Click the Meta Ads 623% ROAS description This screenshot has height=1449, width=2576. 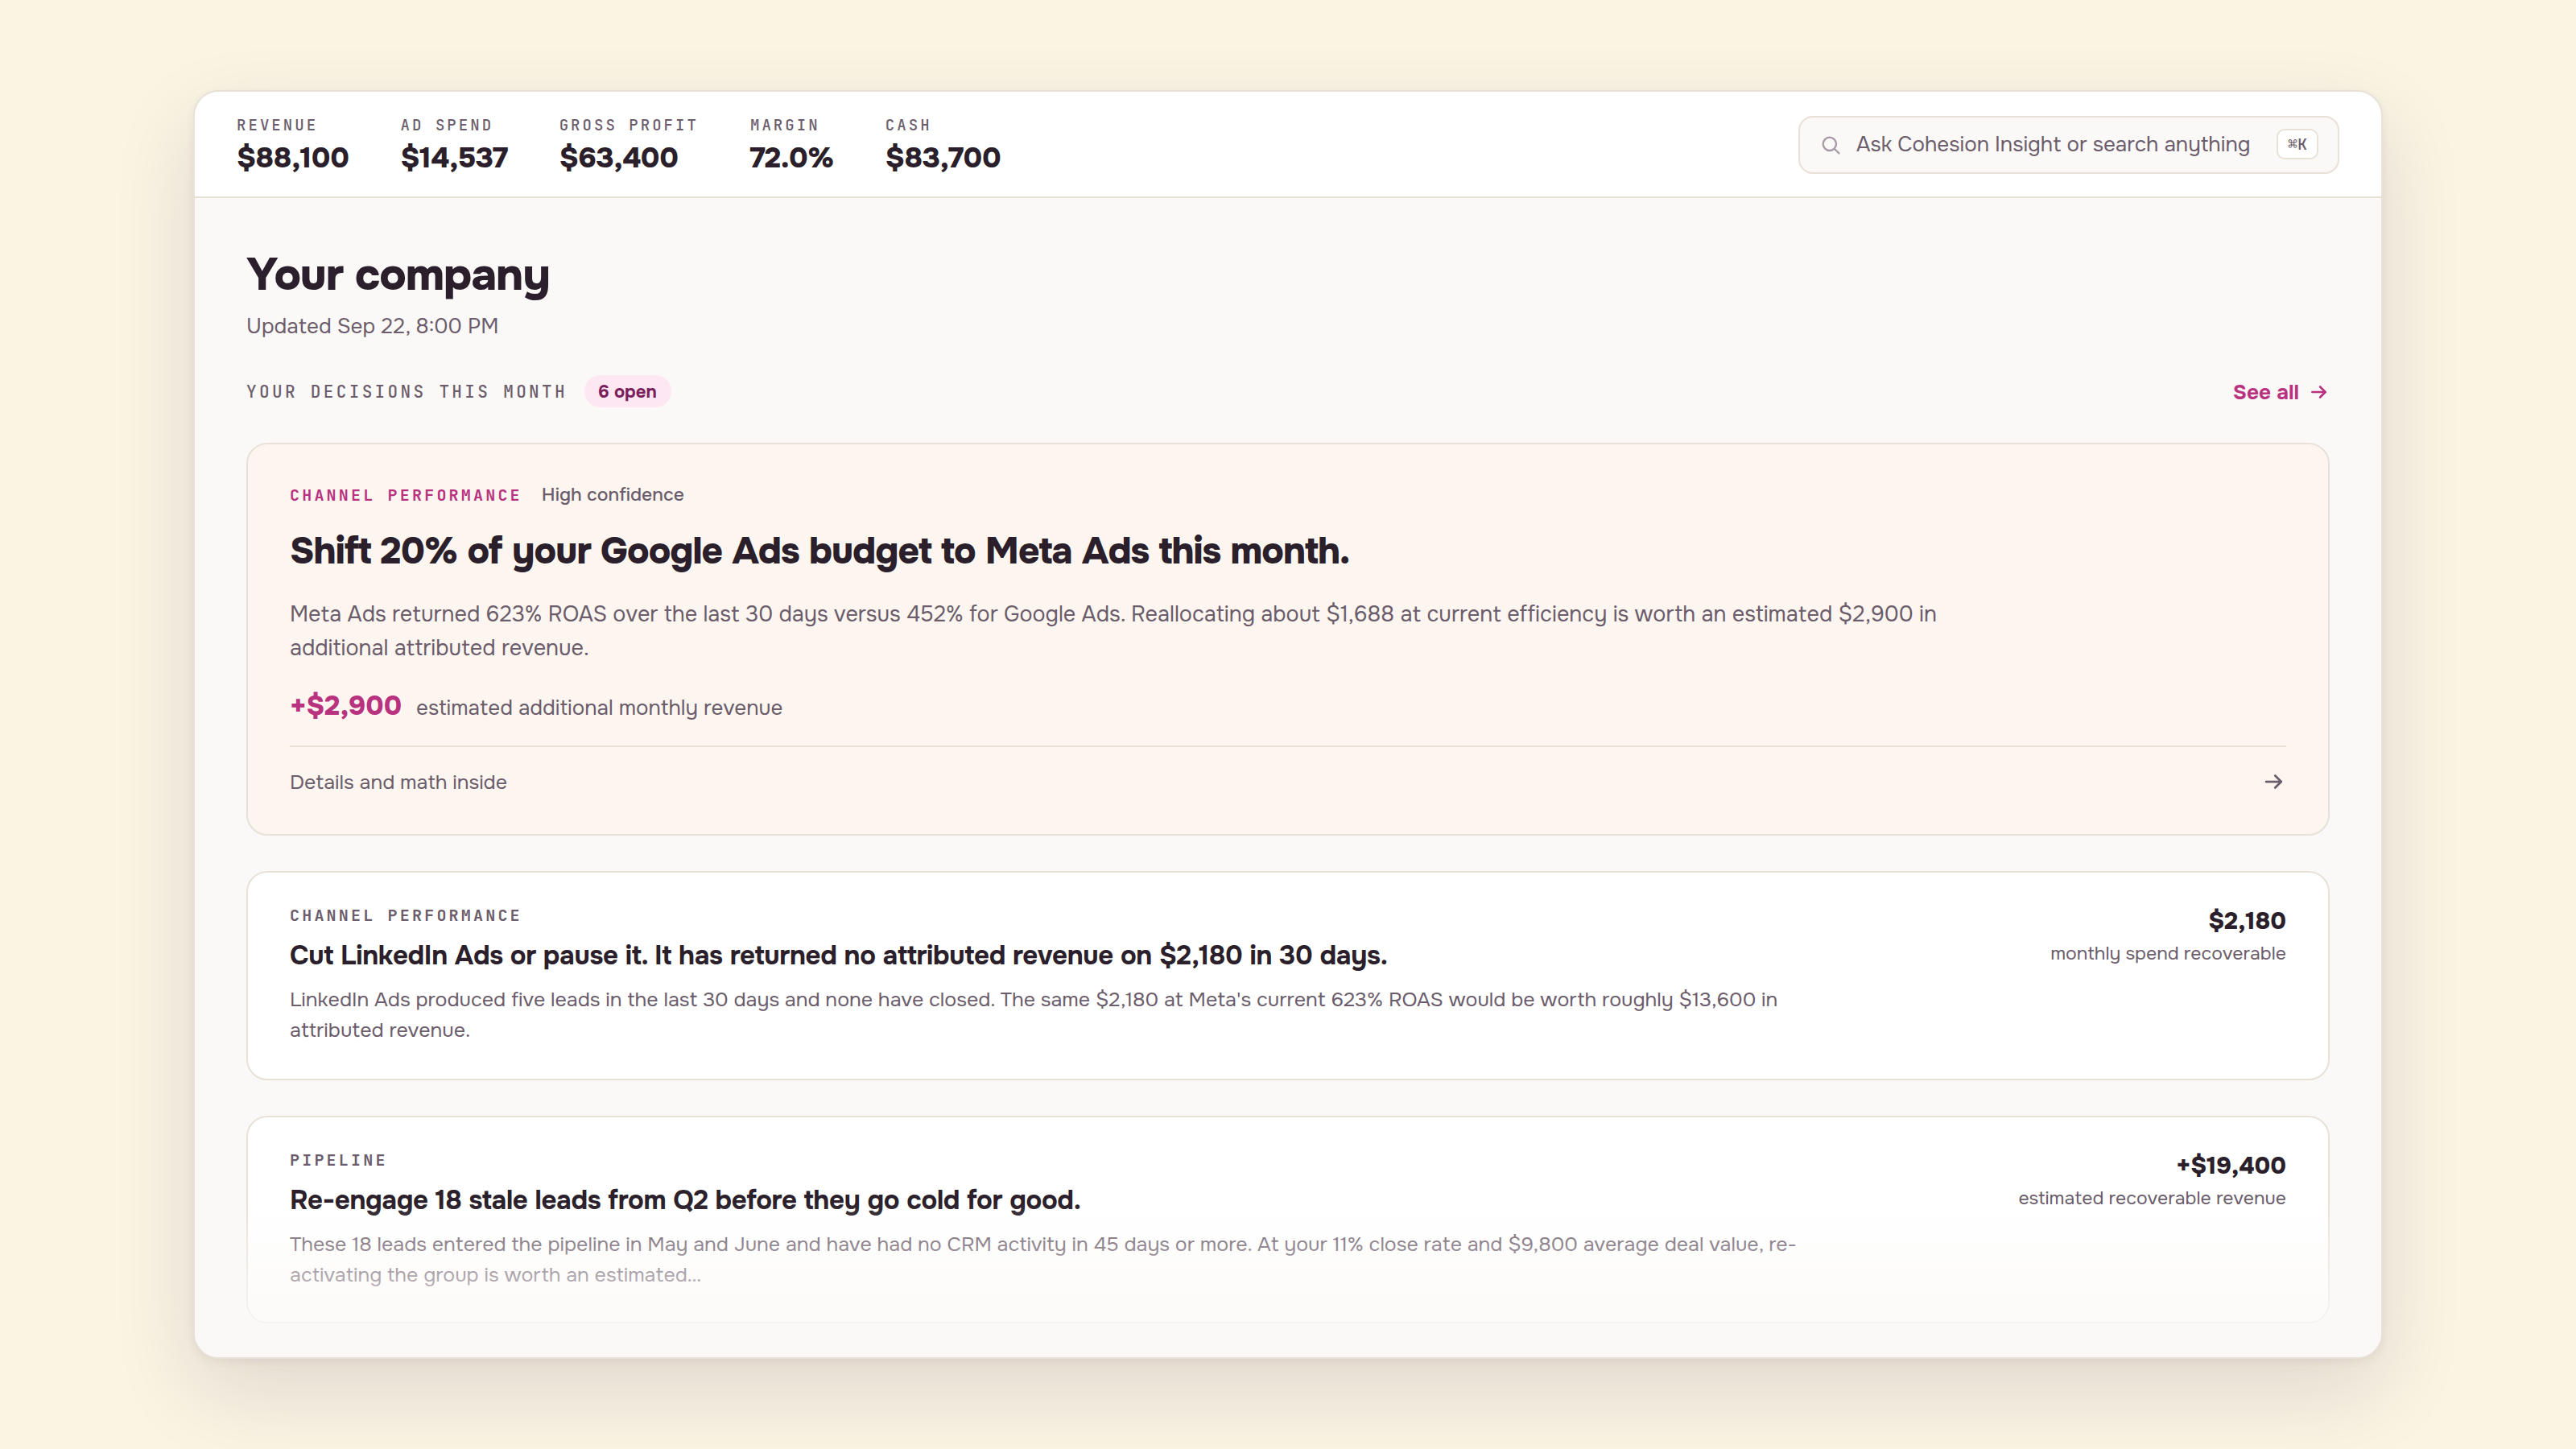click(x=1113, y=631)
